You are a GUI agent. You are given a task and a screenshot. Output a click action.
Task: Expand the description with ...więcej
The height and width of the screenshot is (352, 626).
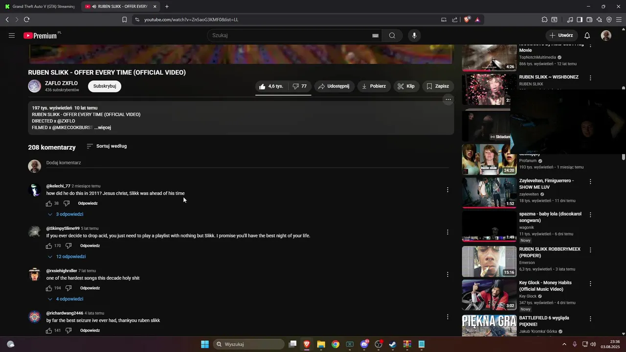coord(103,128)
